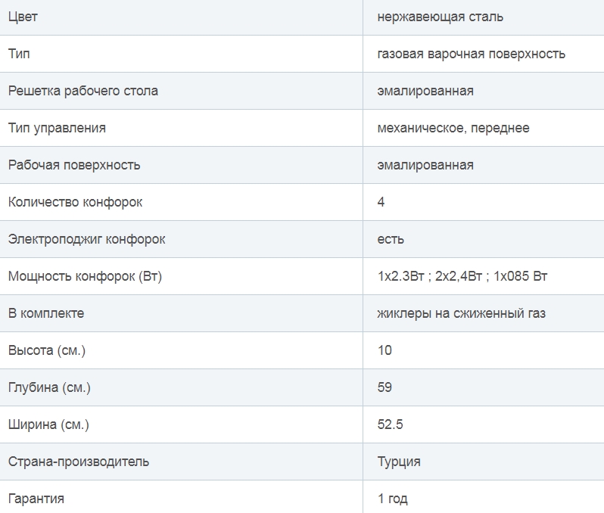Viewport: 604px width, 513px height.
Task: Click the "Цвет" row label
Action: click(x=23, y=17)
